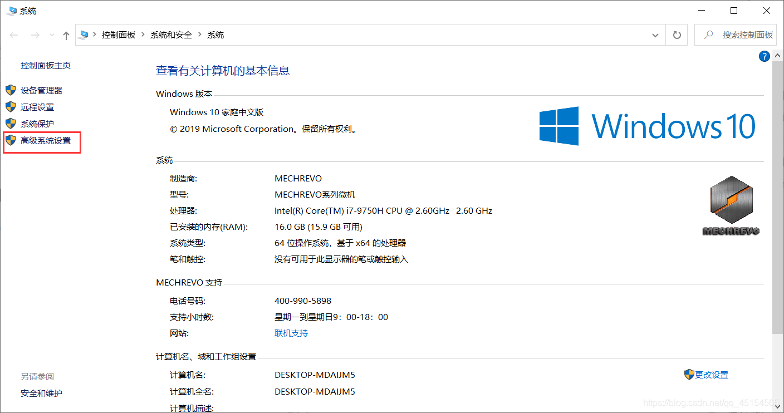Open 高级系统设置 from the sidebar
784x413 pixels.
pyautogui.click(x=46, y=141)
